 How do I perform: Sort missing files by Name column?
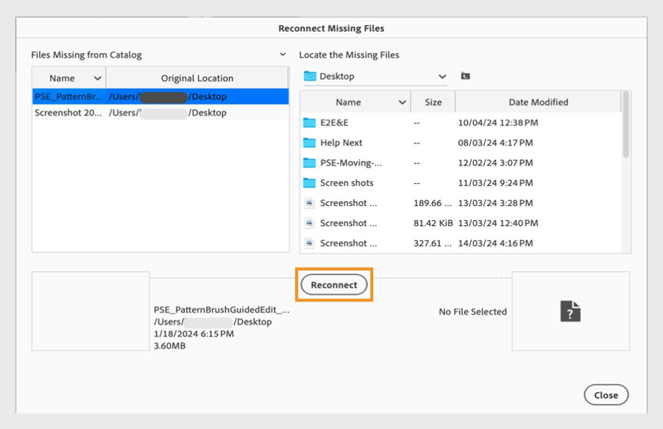coord(69,78)
